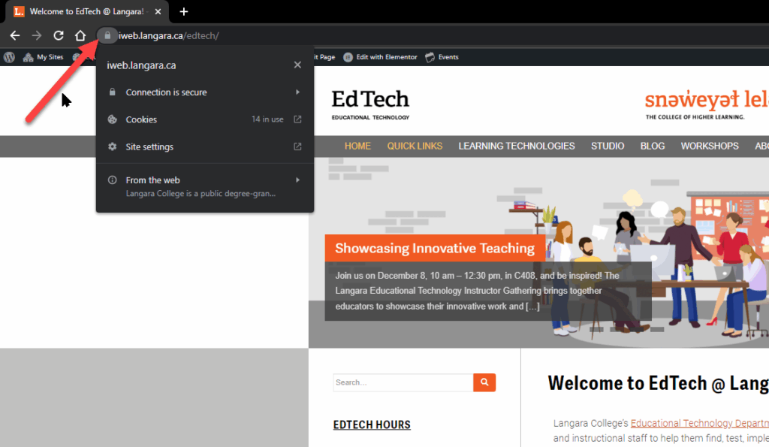The height and width of the screenshot is (447, 769).
Task: Click into the Search input field
Action: pos(403,382)
